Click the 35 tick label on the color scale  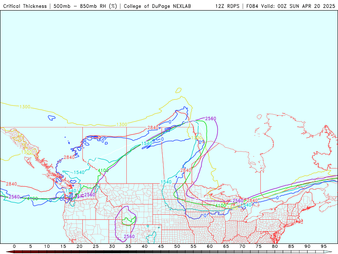click(x=128, y=246)
